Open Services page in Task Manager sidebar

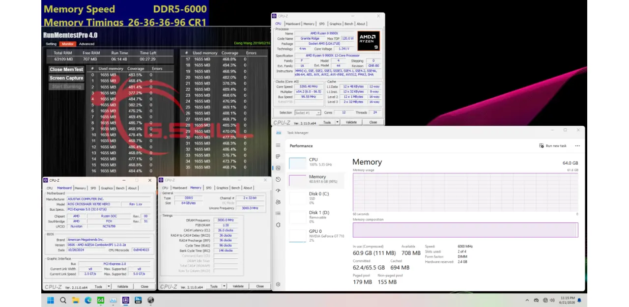pos(278,224)
